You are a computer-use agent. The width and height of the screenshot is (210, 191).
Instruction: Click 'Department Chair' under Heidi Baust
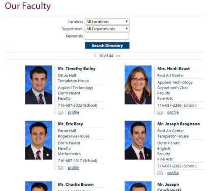click(x=173, y=88)
